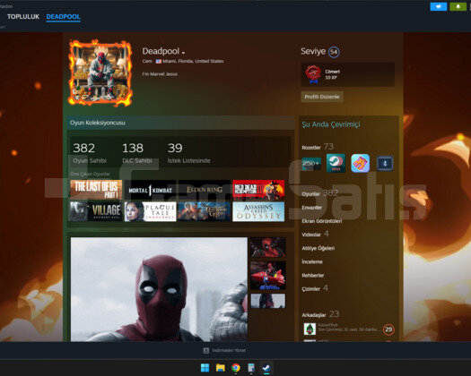Viewport: 471px width, 376px height.
Task: Open the DEADPOOL menu tab
Action: click(x=64, y=17)
